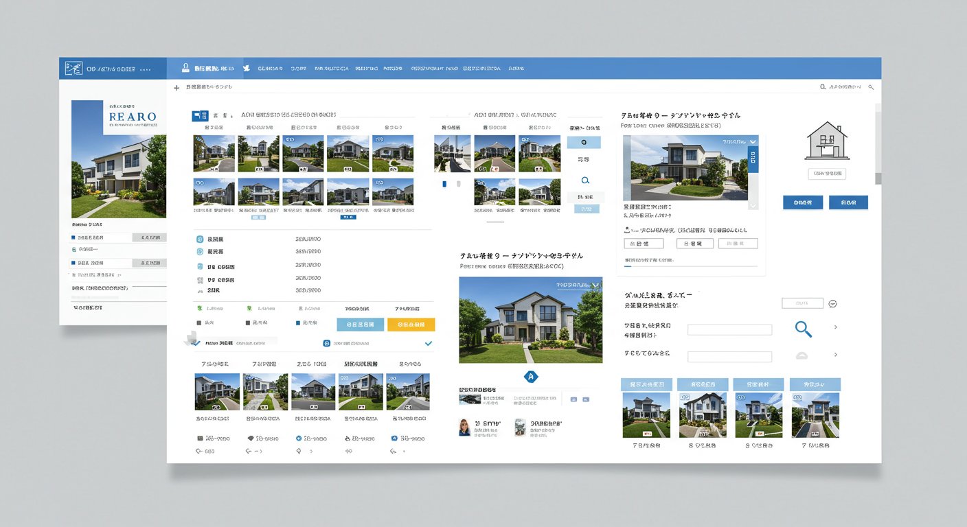Click the cloud icon beside the lower input field

801,356
